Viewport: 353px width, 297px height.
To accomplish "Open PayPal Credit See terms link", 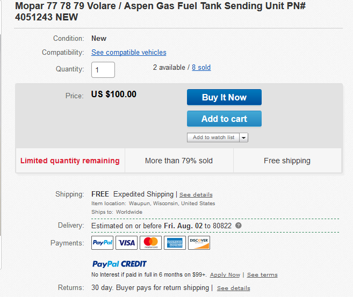I will point(262,275).
